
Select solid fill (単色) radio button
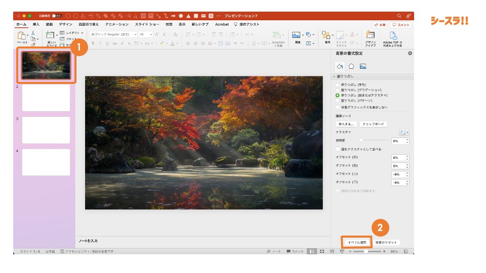click(338, 84)
